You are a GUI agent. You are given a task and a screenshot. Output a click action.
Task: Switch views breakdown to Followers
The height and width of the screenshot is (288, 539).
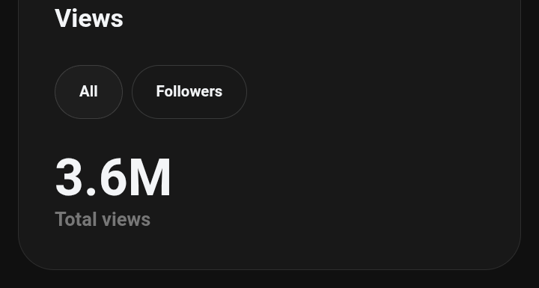(x=189, y=92)
